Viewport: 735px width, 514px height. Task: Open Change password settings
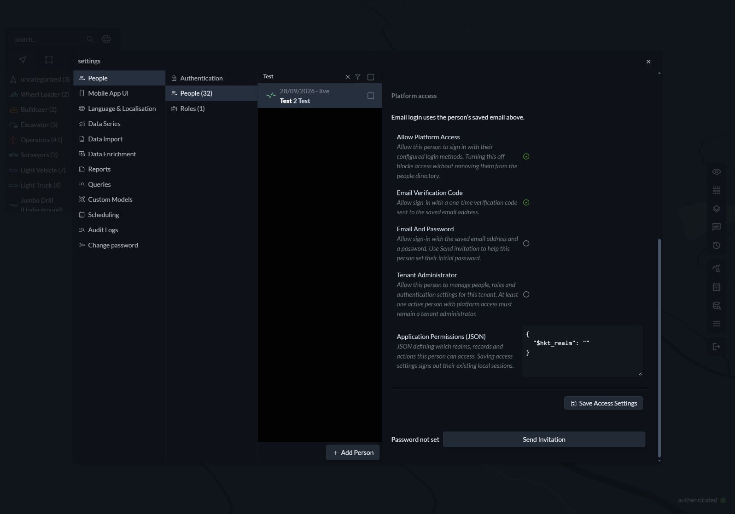click(119, 245)
